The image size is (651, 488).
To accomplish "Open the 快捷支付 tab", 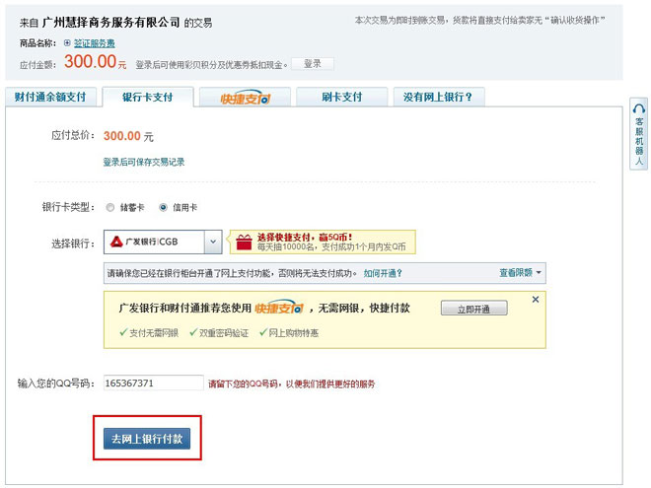I will pyautogui.click(x=245, y=98).
